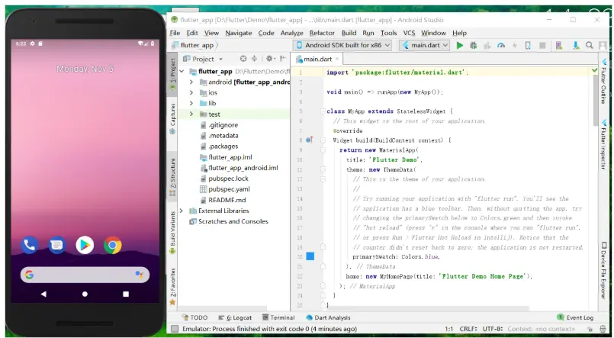Screen dimensions: 614x338
Task: Open the Play Store on the emulator
Action: coord(85,246)
